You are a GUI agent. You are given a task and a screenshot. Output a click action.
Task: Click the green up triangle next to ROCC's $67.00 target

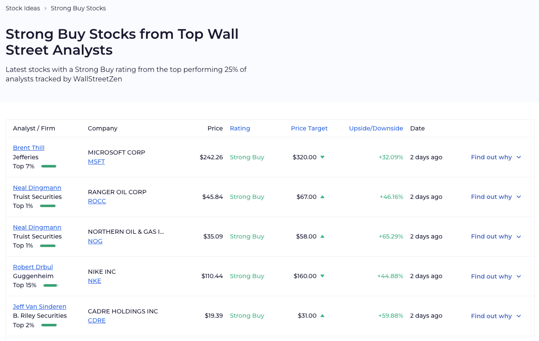[322, 197]
